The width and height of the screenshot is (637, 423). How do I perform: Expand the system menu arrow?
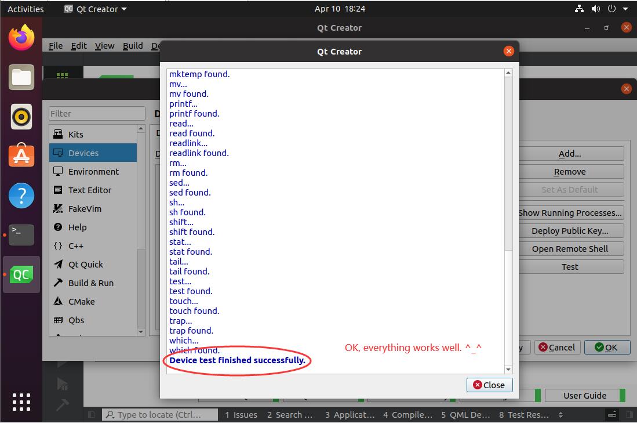point(625,9)
